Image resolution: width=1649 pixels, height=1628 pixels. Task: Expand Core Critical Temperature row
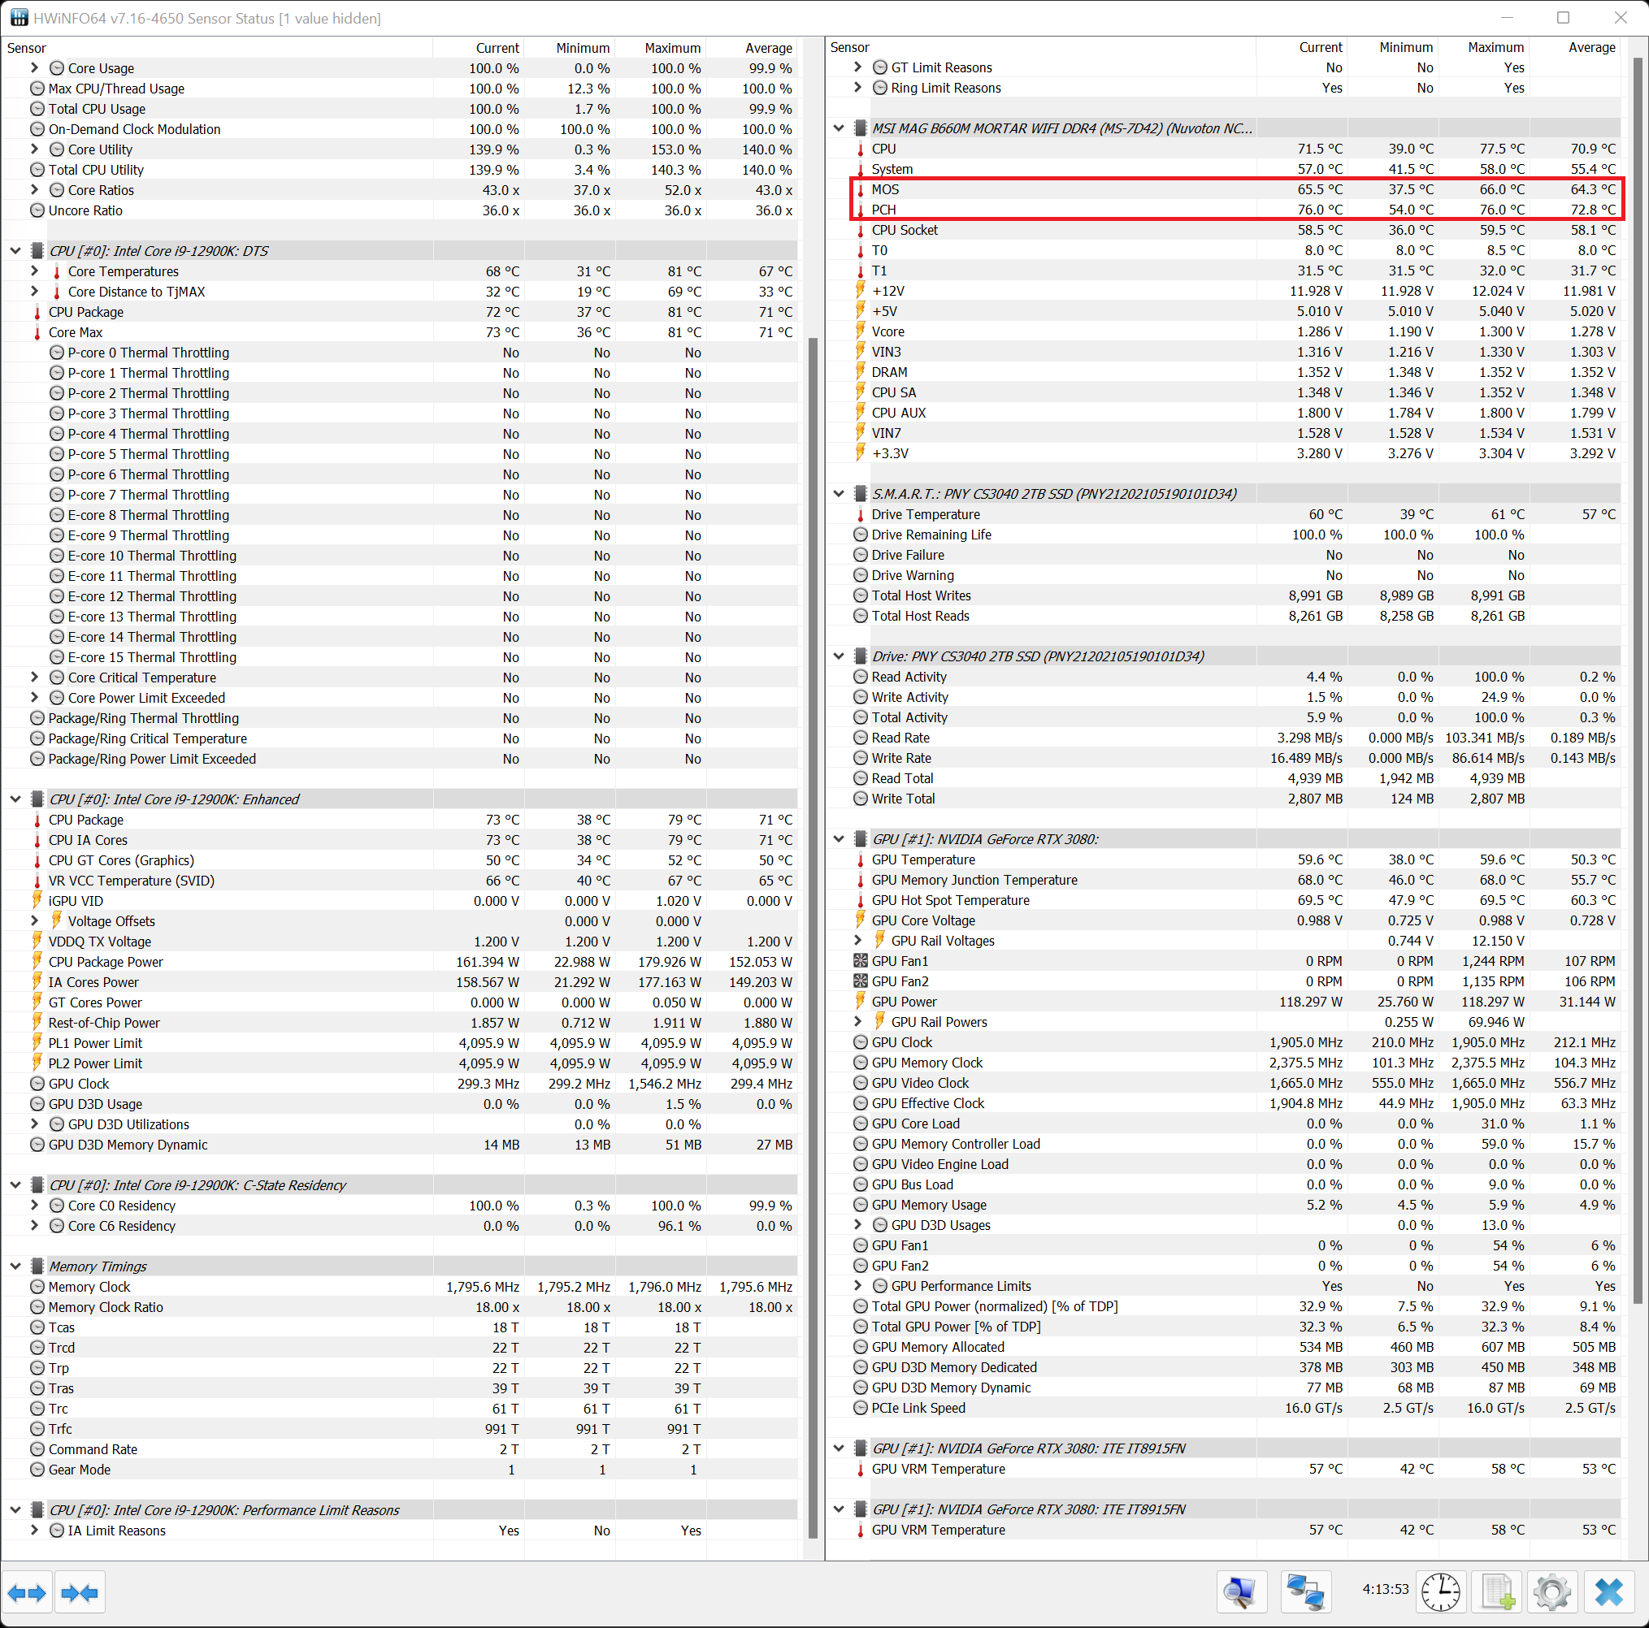click(x=34, y=678)
